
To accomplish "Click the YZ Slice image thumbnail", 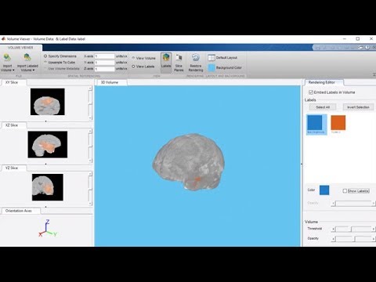I will (48, 187).
